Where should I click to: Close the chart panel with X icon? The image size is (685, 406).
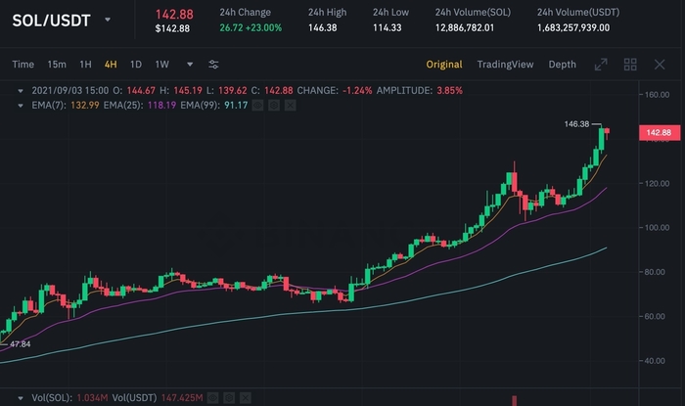pyautogui.click(x=660, y=65)
